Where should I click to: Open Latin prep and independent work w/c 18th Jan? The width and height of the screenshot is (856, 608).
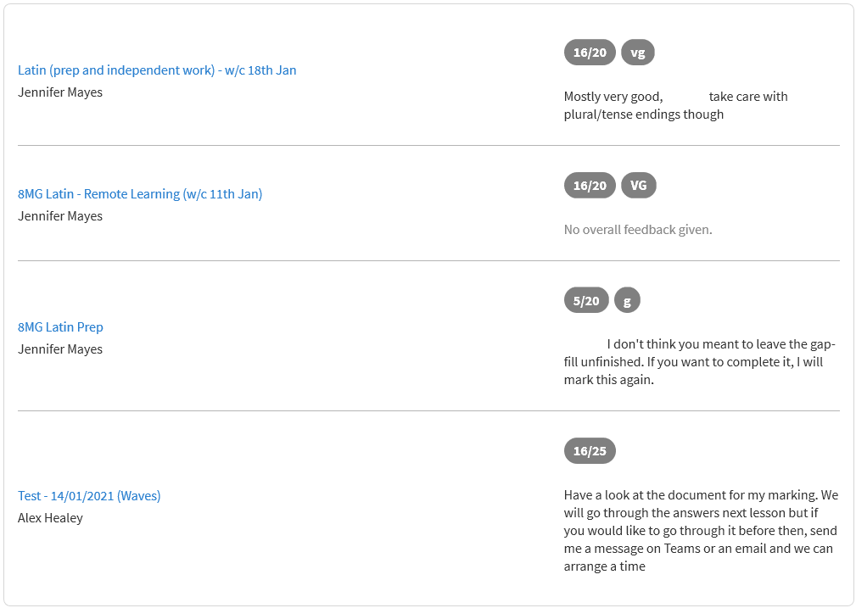click(157, 70)
